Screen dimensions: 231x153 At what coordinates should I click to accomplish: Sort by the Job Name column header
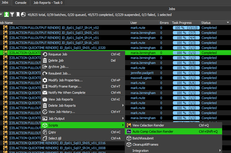[x=65, y=23]
